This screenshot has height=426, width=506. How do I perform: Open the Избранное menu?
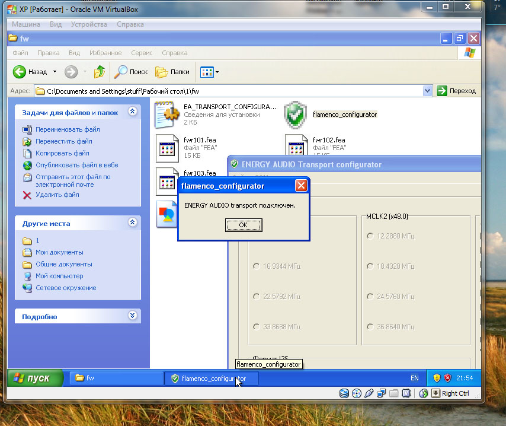point(105,53)
